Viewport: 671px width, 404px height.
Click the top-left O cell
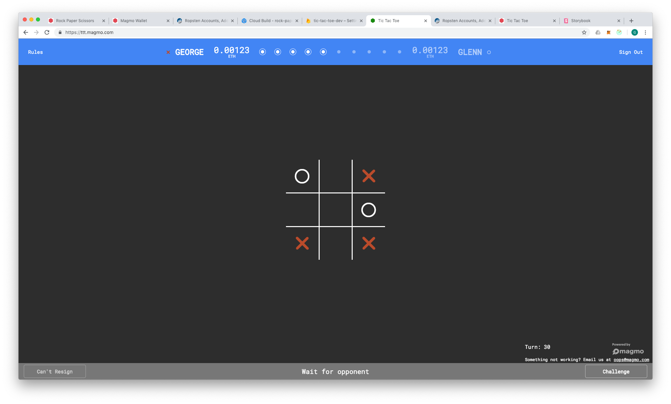(302, 176)
